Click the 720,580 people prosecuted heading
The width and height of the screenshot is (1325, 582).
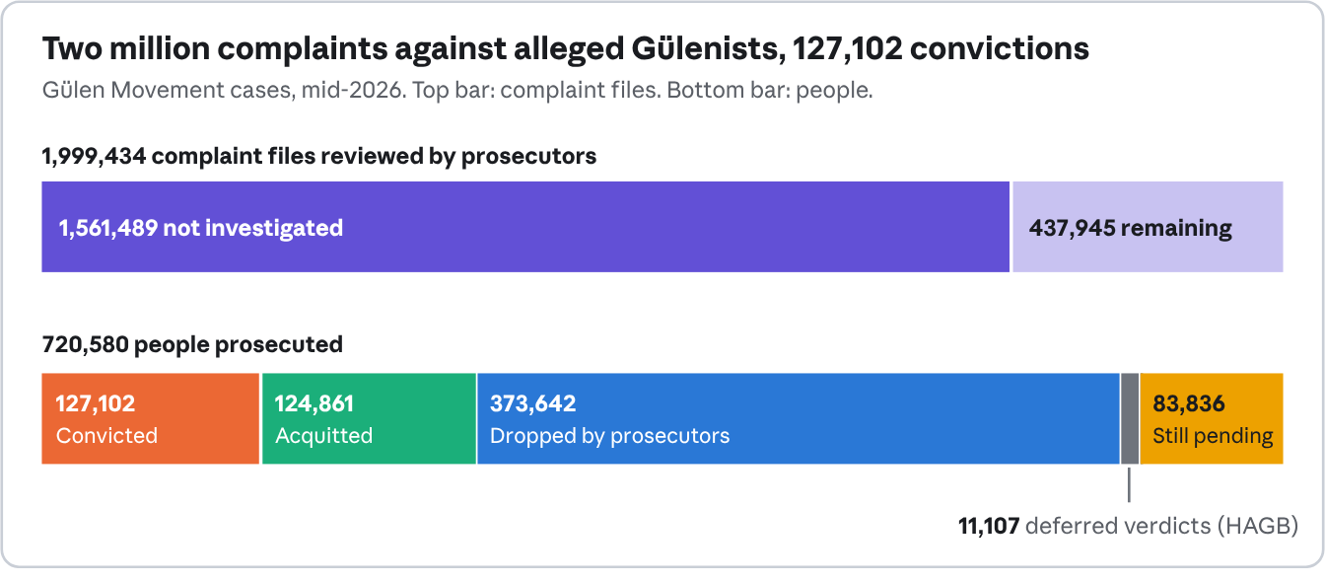point(192,344)
